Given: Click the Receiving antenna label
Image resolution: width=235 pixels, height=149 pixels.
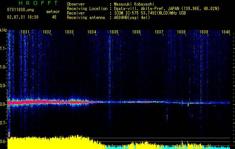Looking at the screenshot, I should (86, 18).
